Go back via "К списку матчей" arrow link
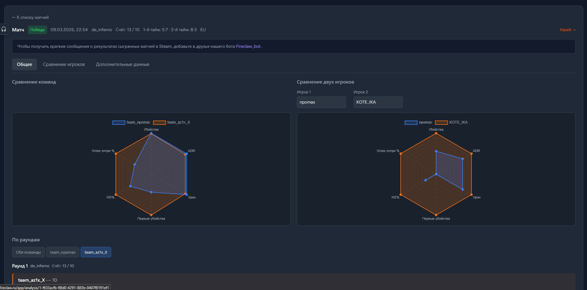This screenshot has width=587, height=290. coord(30,17)
